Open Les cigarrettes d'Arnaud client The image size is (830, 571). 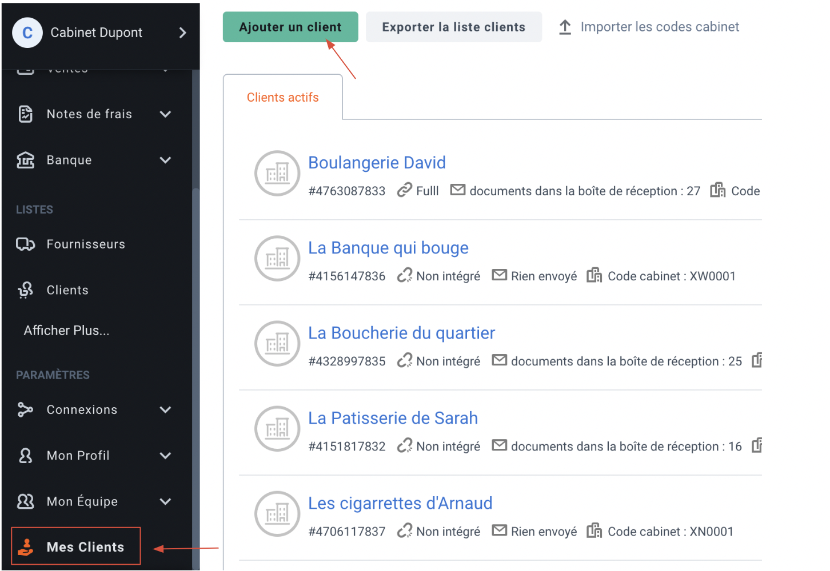(x=400, y=503)
